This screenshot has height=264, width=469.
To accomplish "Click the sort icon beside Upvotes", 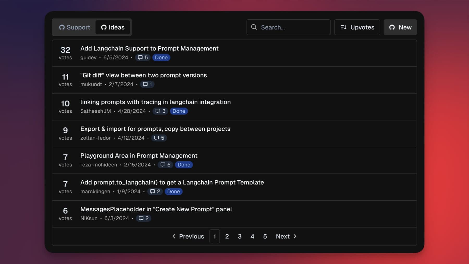I will [x=344, y=27].
